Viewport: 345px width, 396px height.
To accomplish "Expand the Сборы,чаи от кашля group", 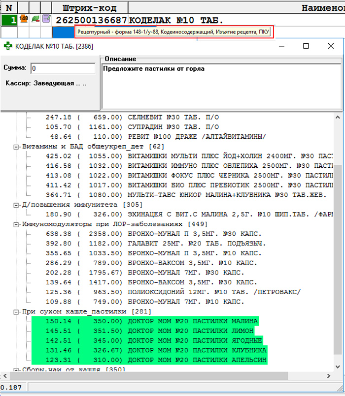I will (x=16, y=370).
